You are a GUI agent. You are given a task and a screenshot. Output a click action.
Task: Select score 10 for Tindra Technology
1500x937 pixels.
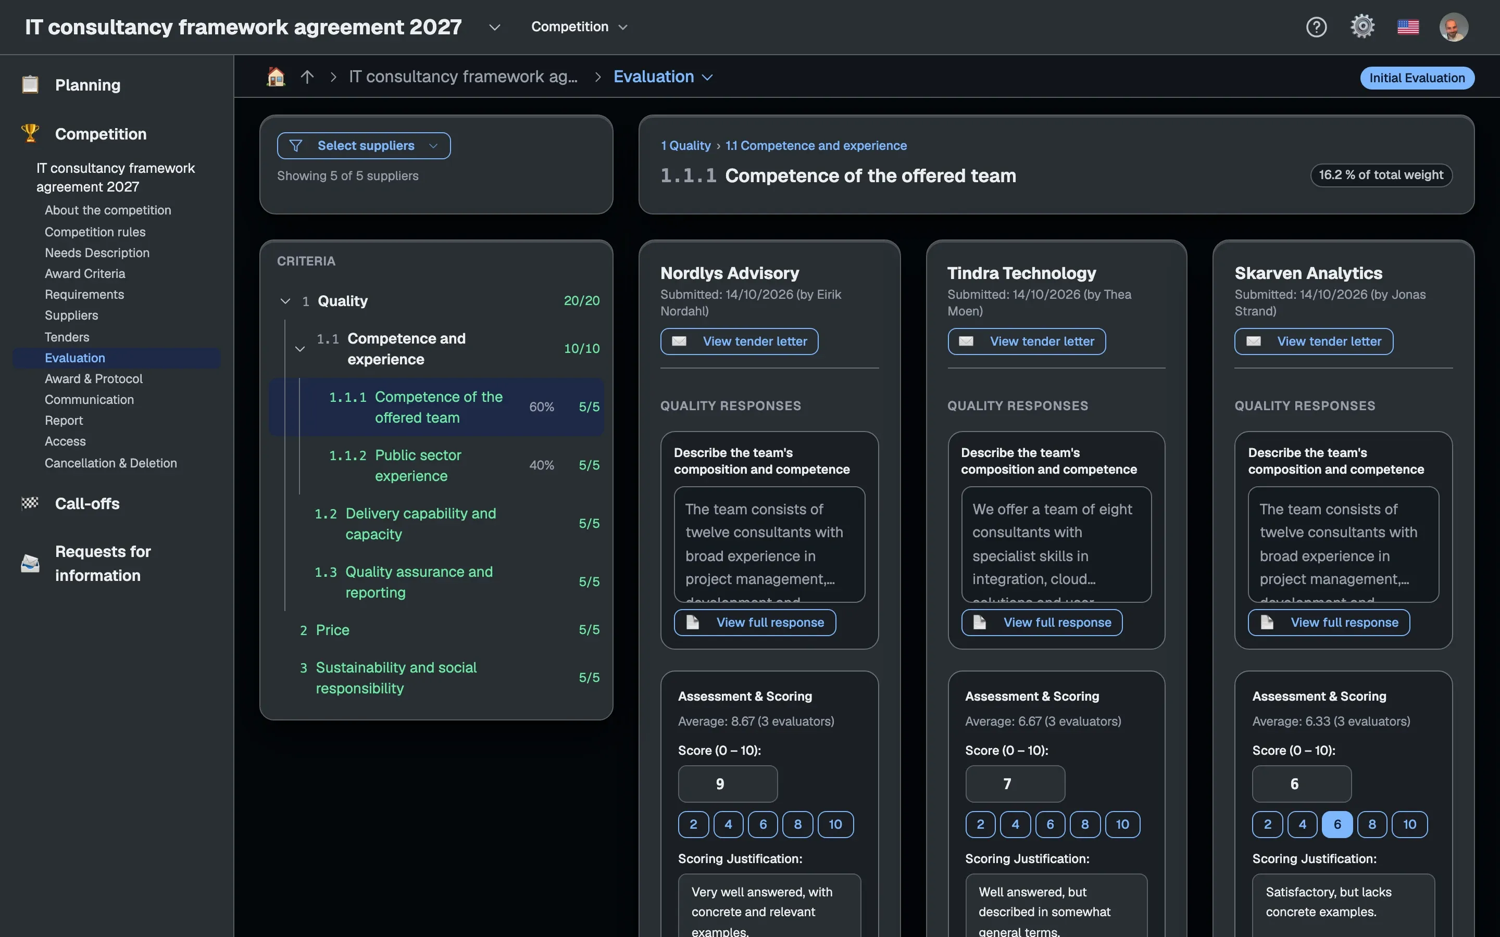coord(1122,824)
